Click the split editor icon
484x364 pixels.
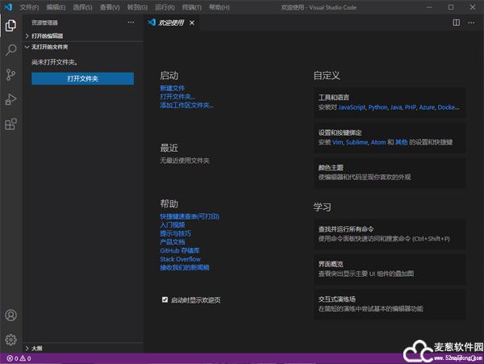tap(457, 23)
